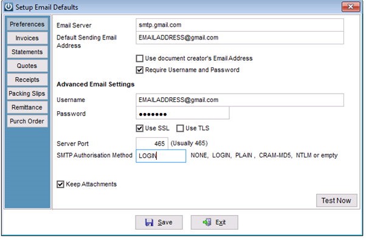Open the Receipts tab
Screen dimensions: 366x240
pos(27,80)
